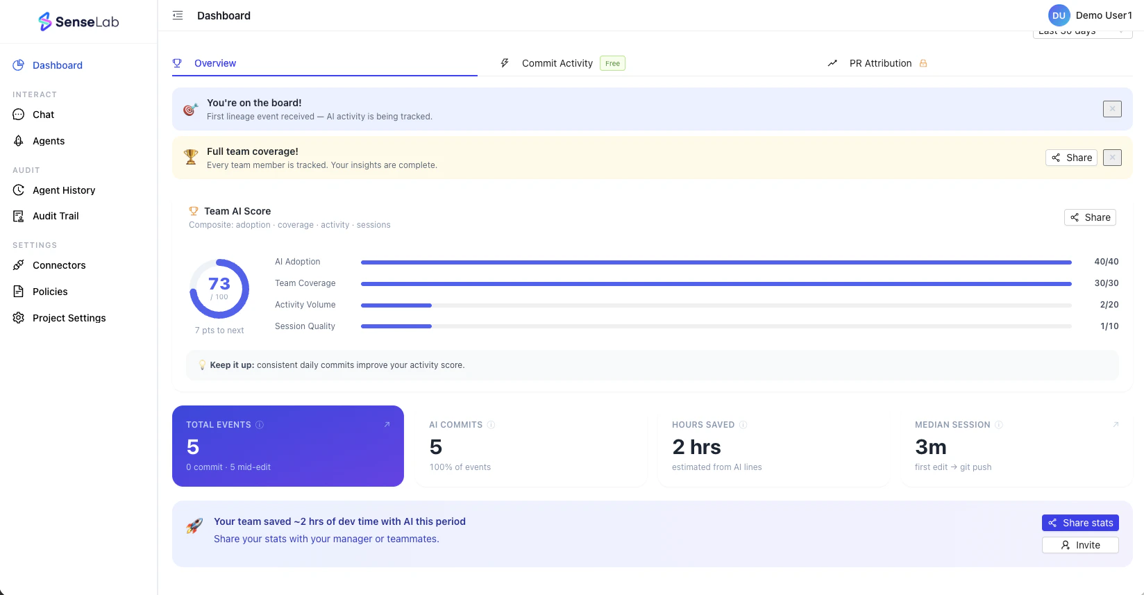Viewport: 1144px width, 595px height.
Task: Click the Project Settings gear icon
Action: pyautogui.click(x=19, y=318)
